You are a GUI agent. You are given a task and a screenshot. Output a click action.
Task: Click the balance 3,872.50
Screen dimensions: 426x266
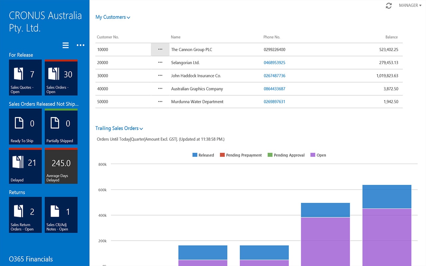[x=391, y=89]
